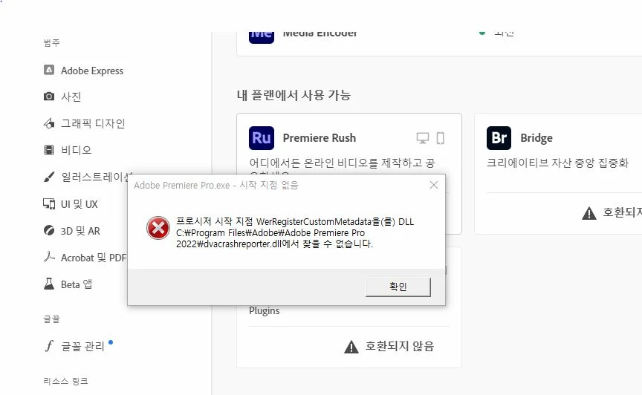This screenshot has width=642, height=395.
Task: Click the sphere icon beside 3D 및 AR
Action: pyautogui.click(x=49, y=230)
